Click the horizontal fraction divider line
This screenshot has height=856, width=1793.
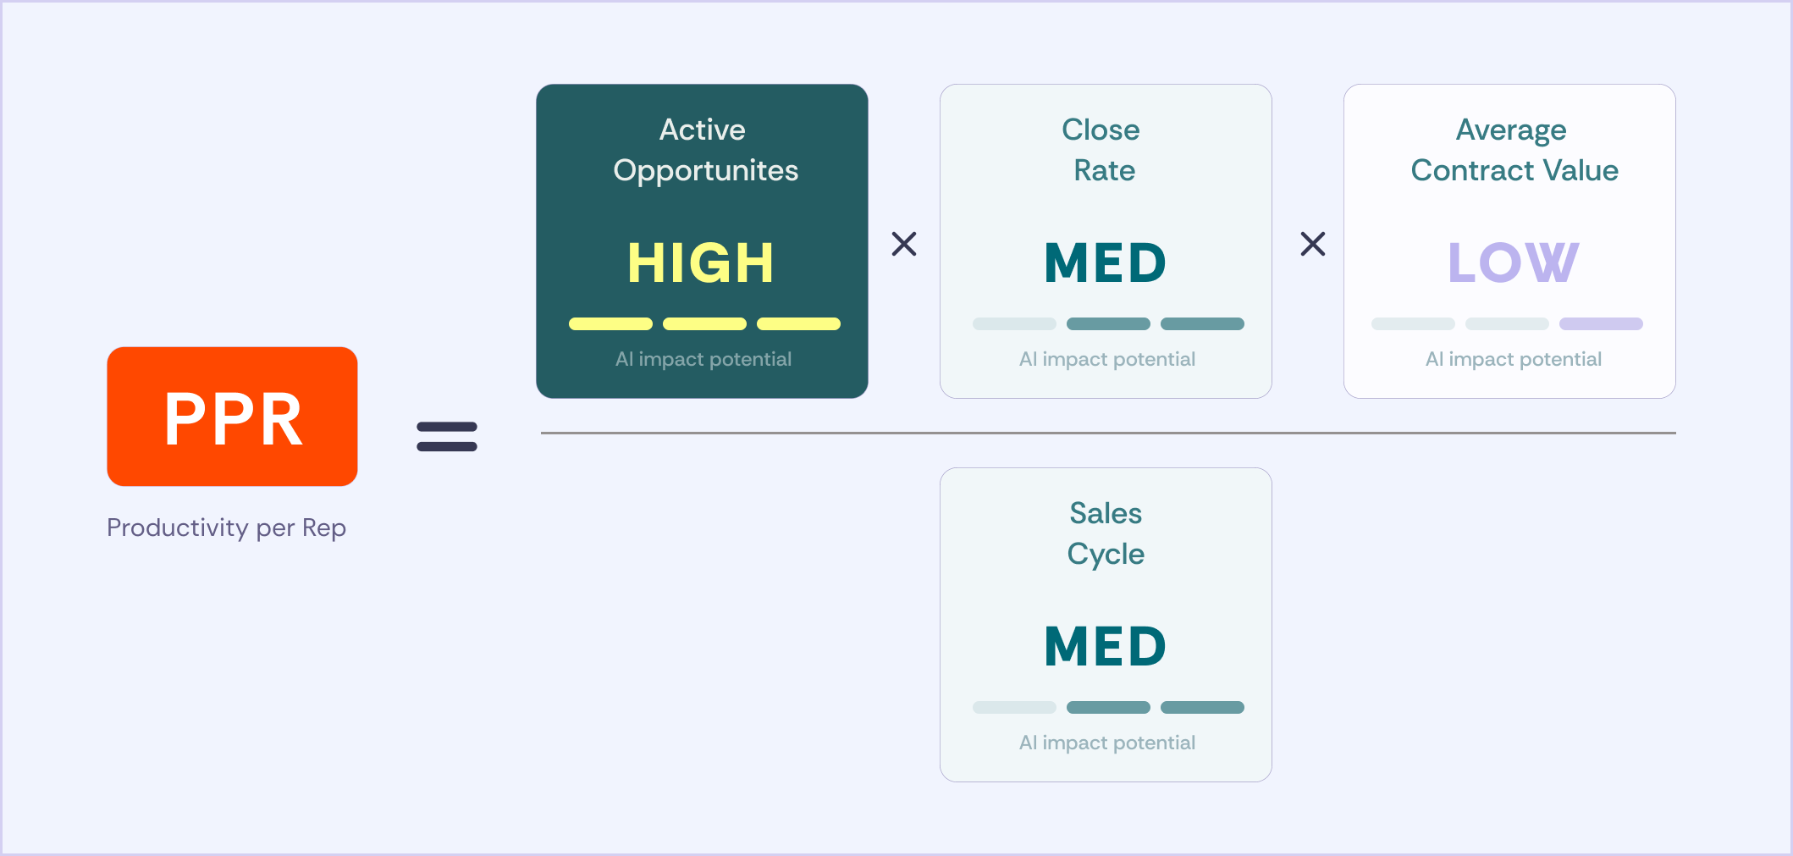pos(1108,433)
